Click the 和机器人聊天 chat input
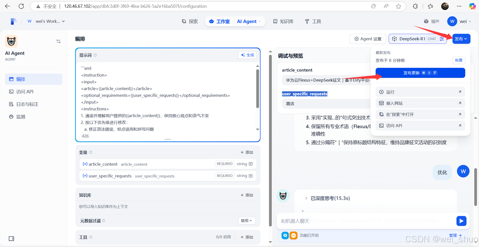Image resolution: width=479 pixels, height=247 pixels. pyautogui.click(x=367, y=221)
